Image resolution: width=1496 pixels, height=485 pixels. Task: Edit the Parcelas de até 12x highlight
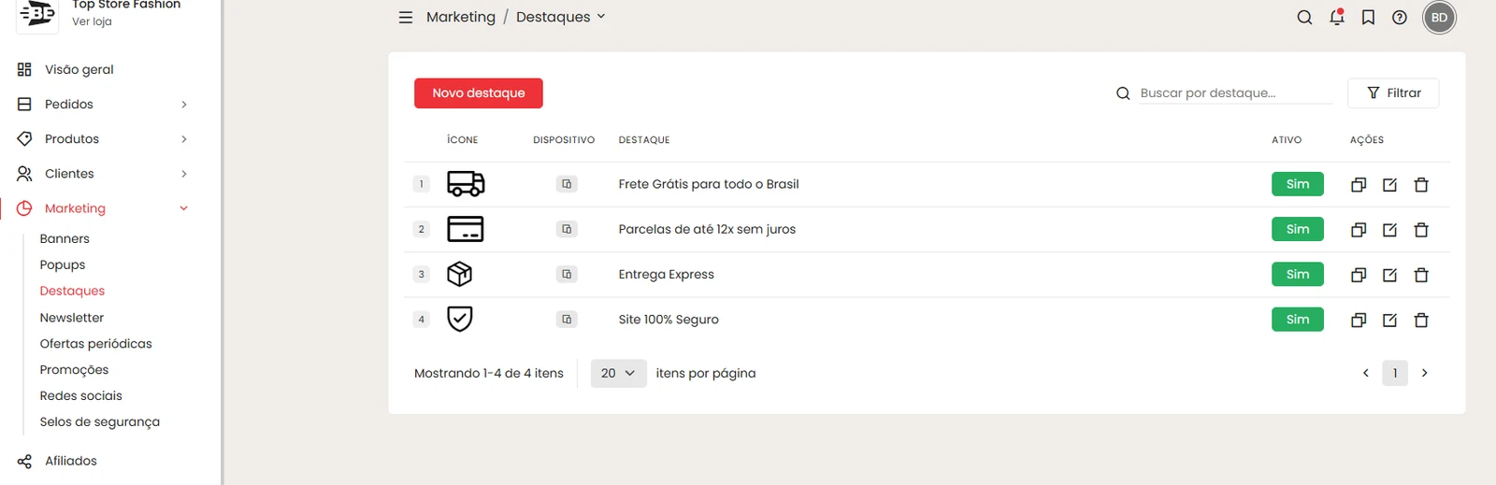1390,230
